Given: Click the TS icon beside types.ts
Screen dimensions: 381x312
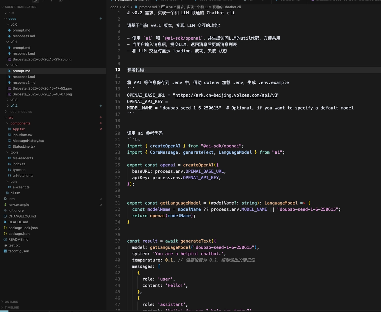Looking at the screenshot, I should [10, 170].
